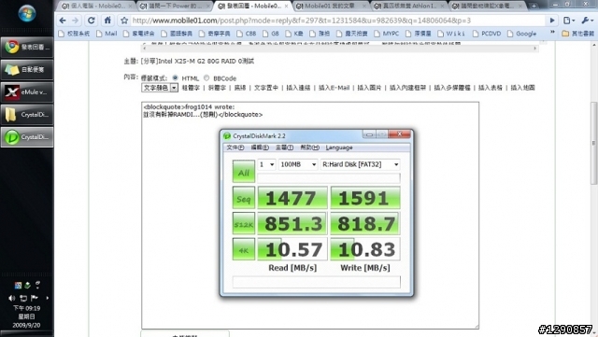The width and height of the screenshot is (598, 337).
Task: Click the browser Forward arrow
Action: click(x=76, y=21)
